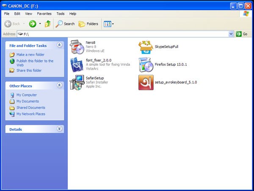Click the Publish to Web globe icon
The image size is (254, 191).
click(12, 61)
